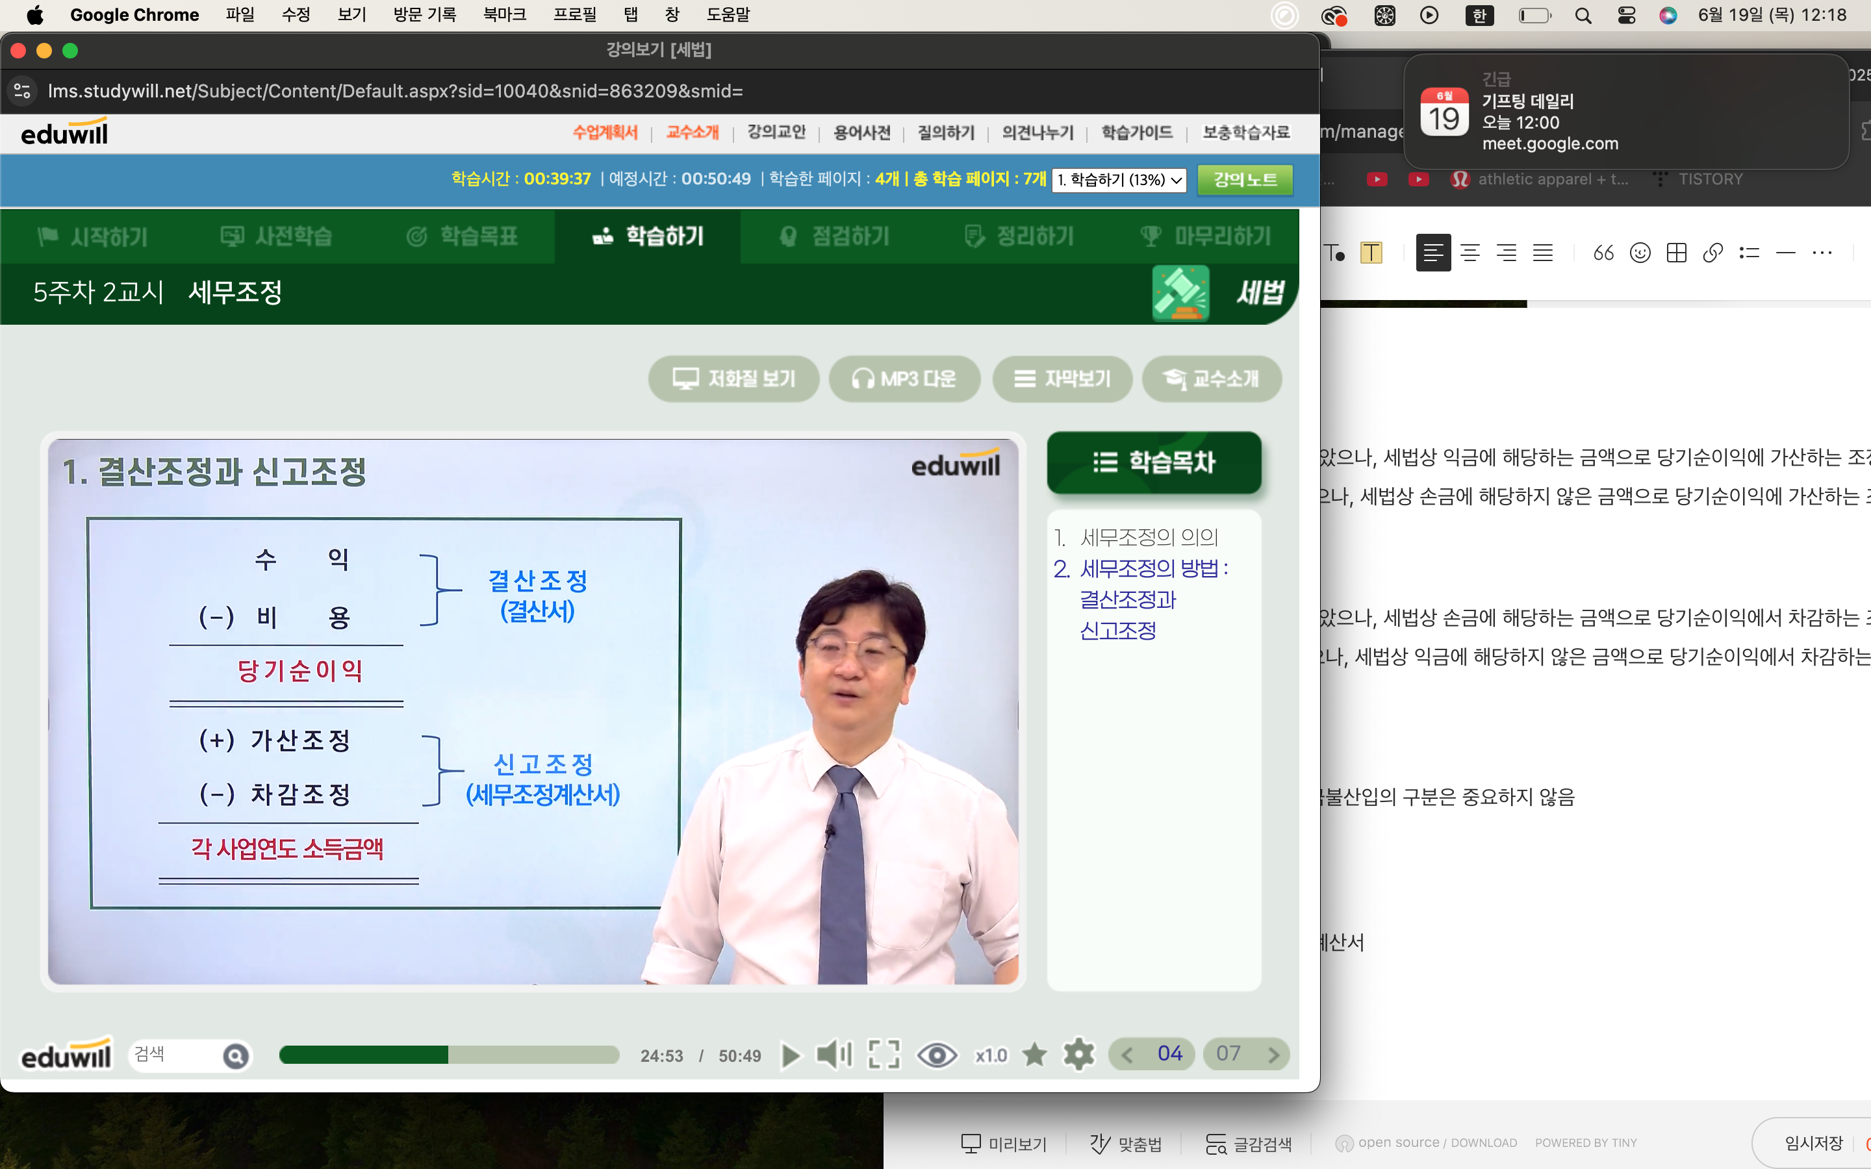Image resolution: width=1871 pixels, height=1169 pixels.
Task: Open the 강의노트 button
Action: coord(1244,180)
